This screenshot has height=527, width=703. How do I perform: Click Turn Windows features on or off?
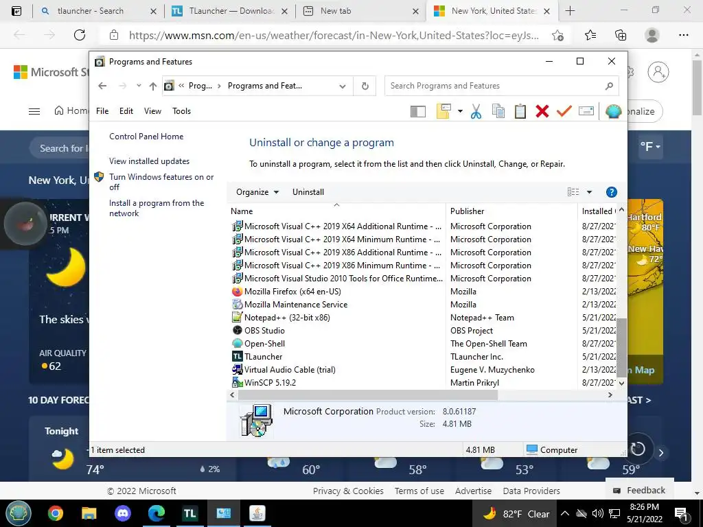click(x=161, y=182)
